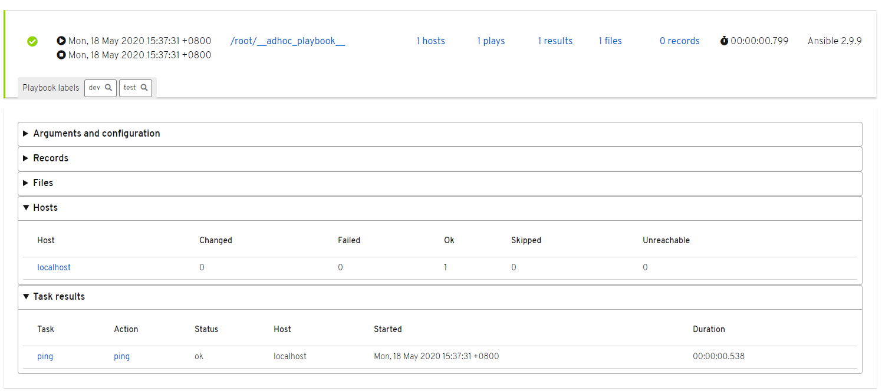Screen dimensions: 882x391
Task: Collapse the Task results section
Action: [58, 297]
